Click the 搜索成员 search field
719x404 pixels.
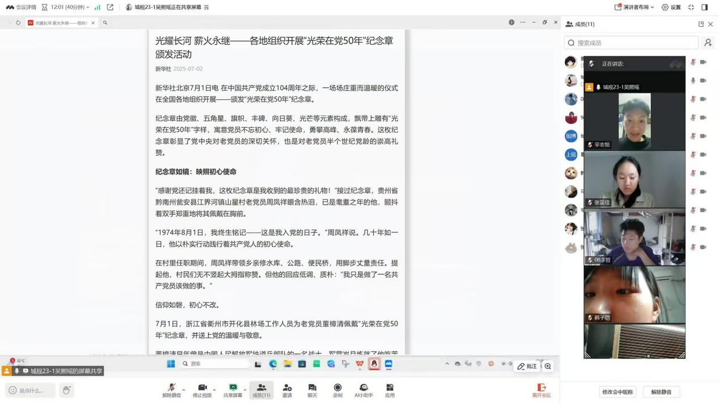[631, 43]
